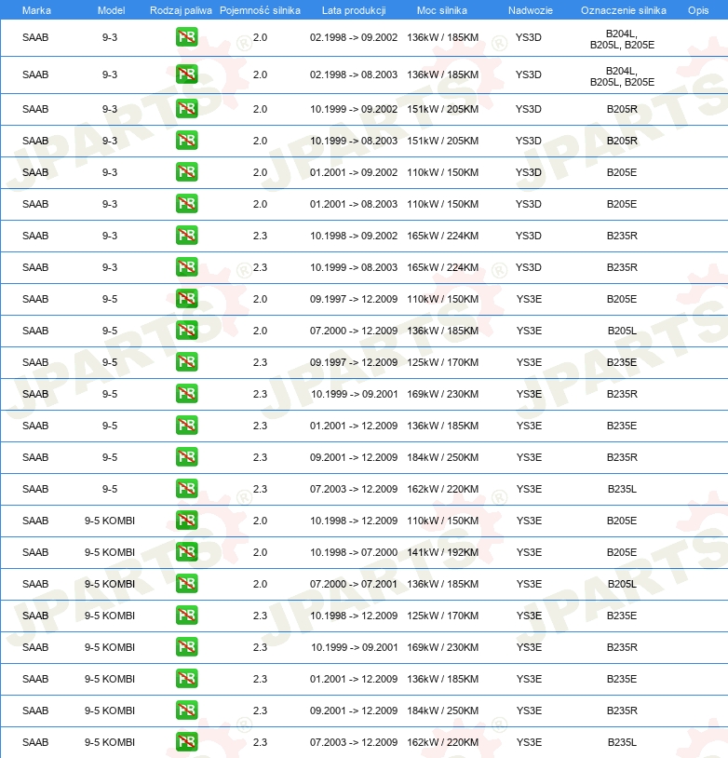Open fuel icon for 9-5 row 07.2000 -> 12.2009
This screenshot has width=728, height=758.
point(186,331)
